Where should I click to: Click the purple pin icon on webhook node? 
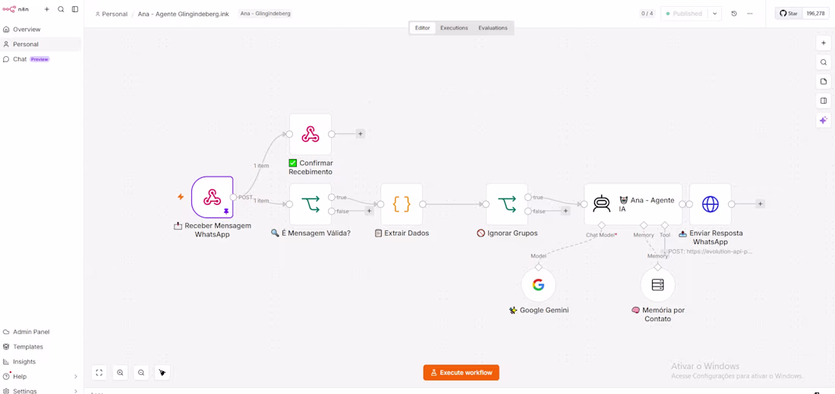(x=226, y=211)
